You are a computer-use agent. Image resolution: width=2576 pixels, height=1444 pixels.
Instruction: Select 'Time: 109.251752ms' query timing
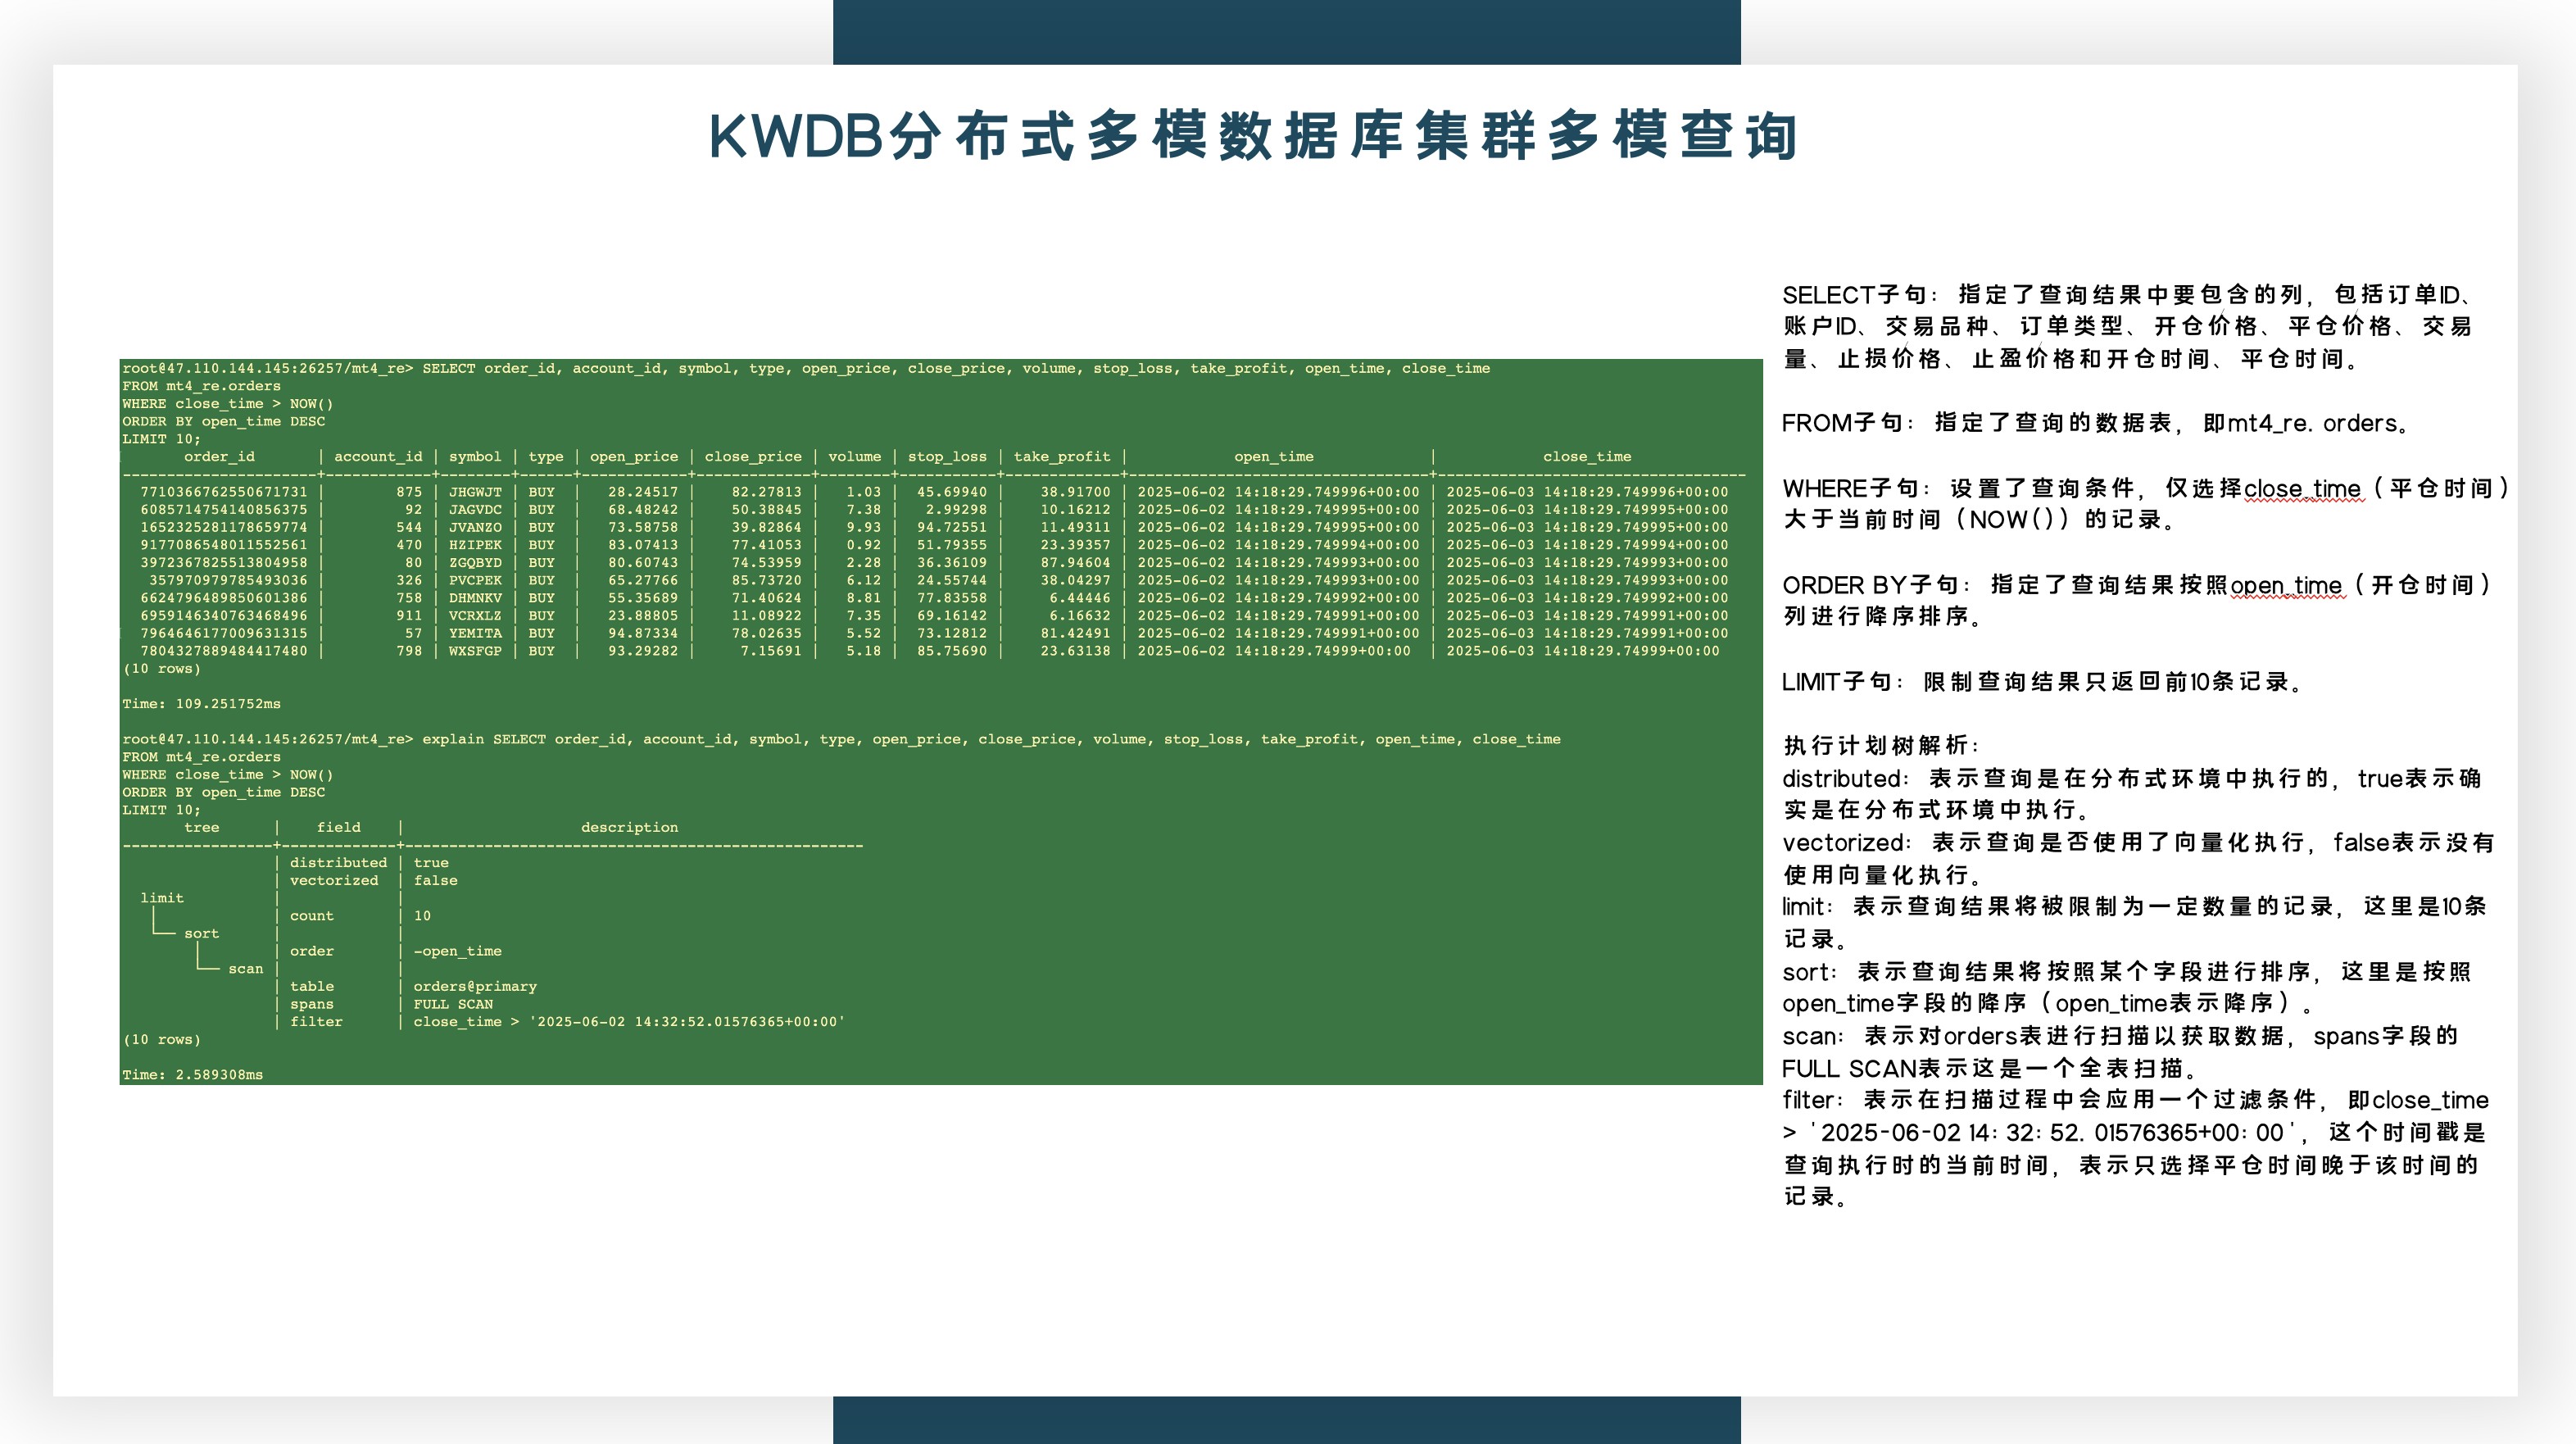pos(201,704)
